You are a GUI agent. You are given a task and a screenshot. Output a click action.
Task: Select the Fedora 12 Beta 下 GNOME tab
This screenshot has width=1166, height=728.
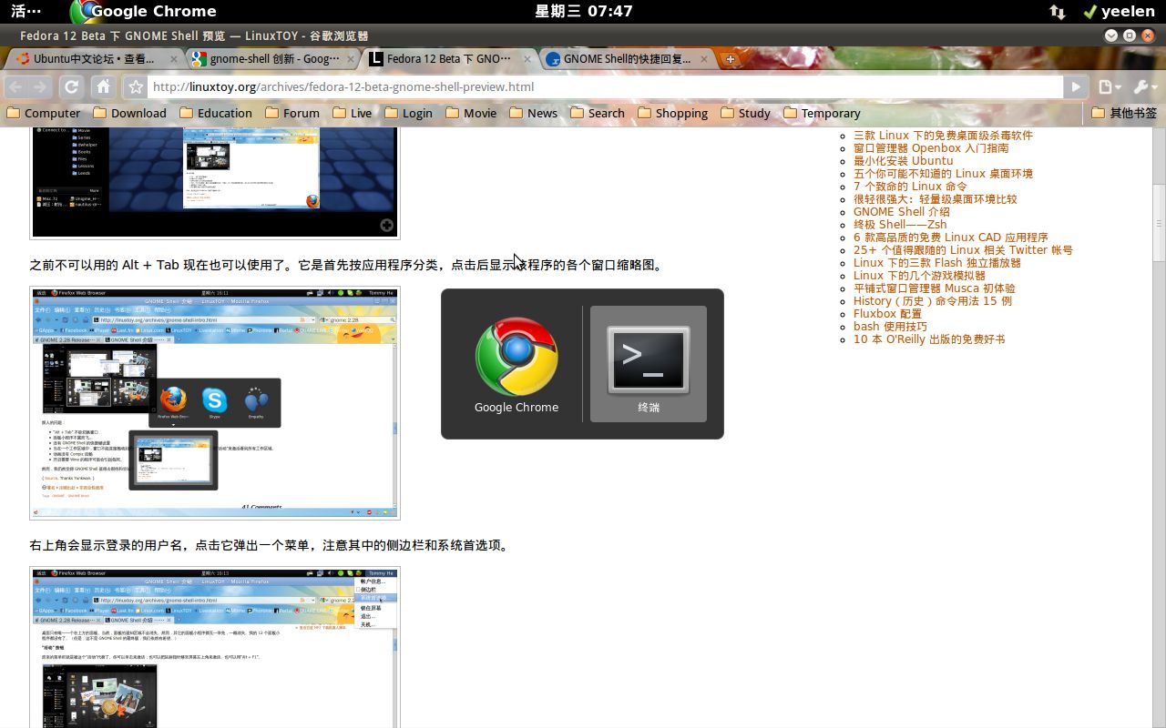pyautogui.click(x=448, y=58)
